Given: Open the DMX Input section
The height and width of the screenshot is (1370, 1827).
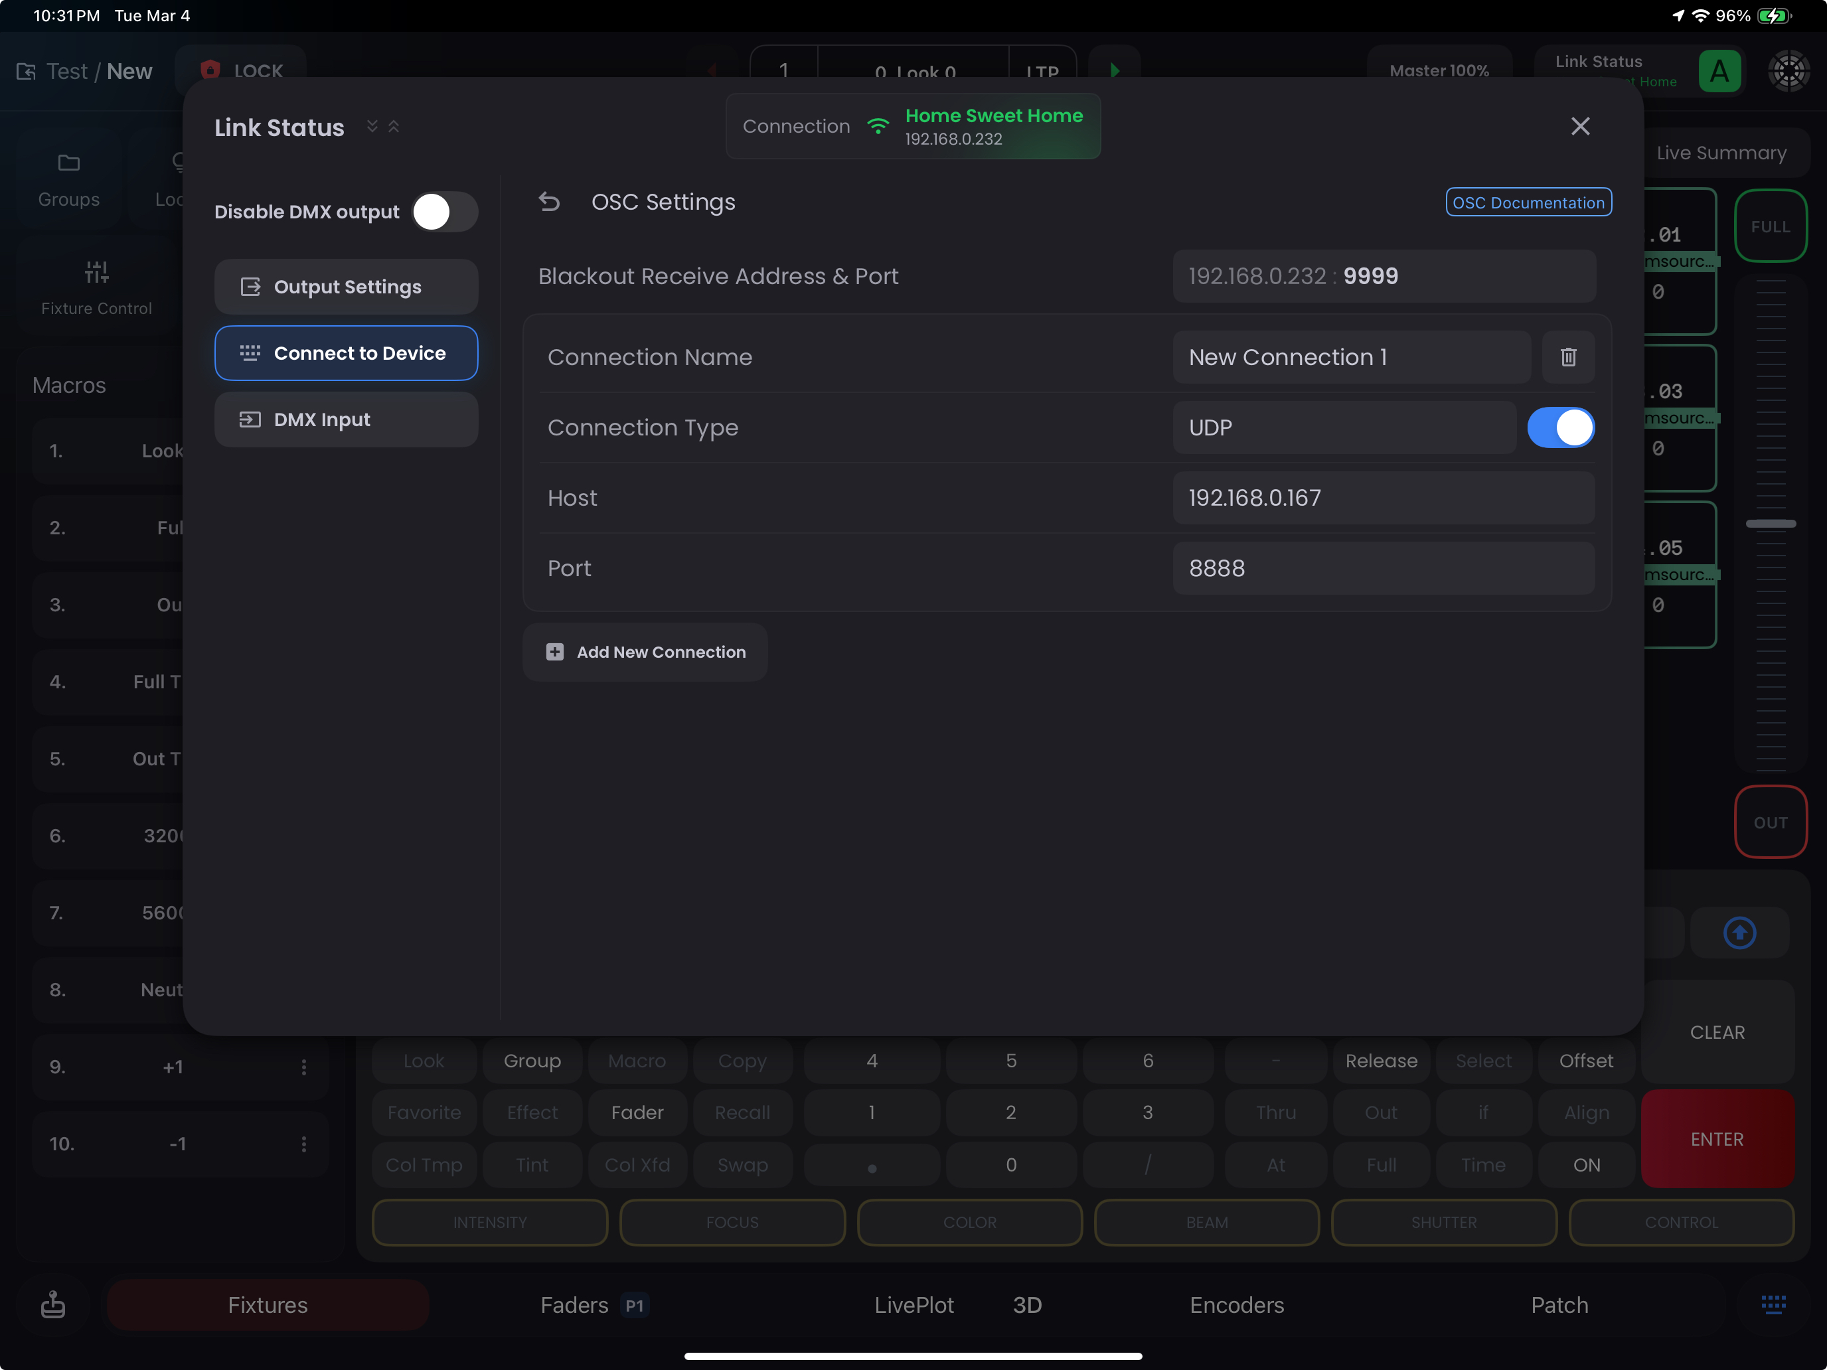Looking at the screenshot, I should coord(346,419).
